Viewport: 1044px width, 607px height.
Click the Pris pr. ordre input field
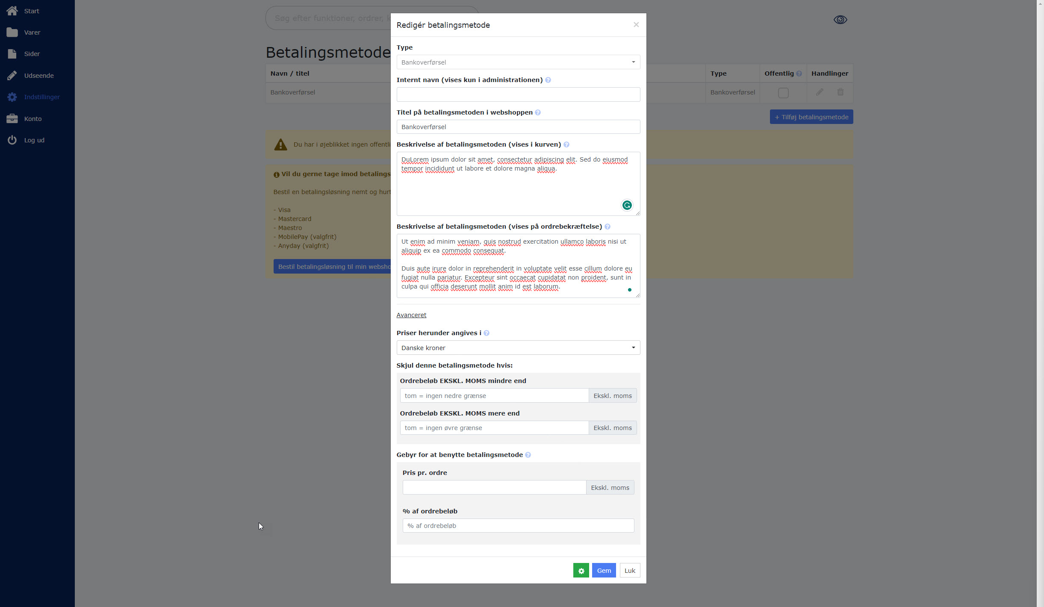[x=494, y=487]
